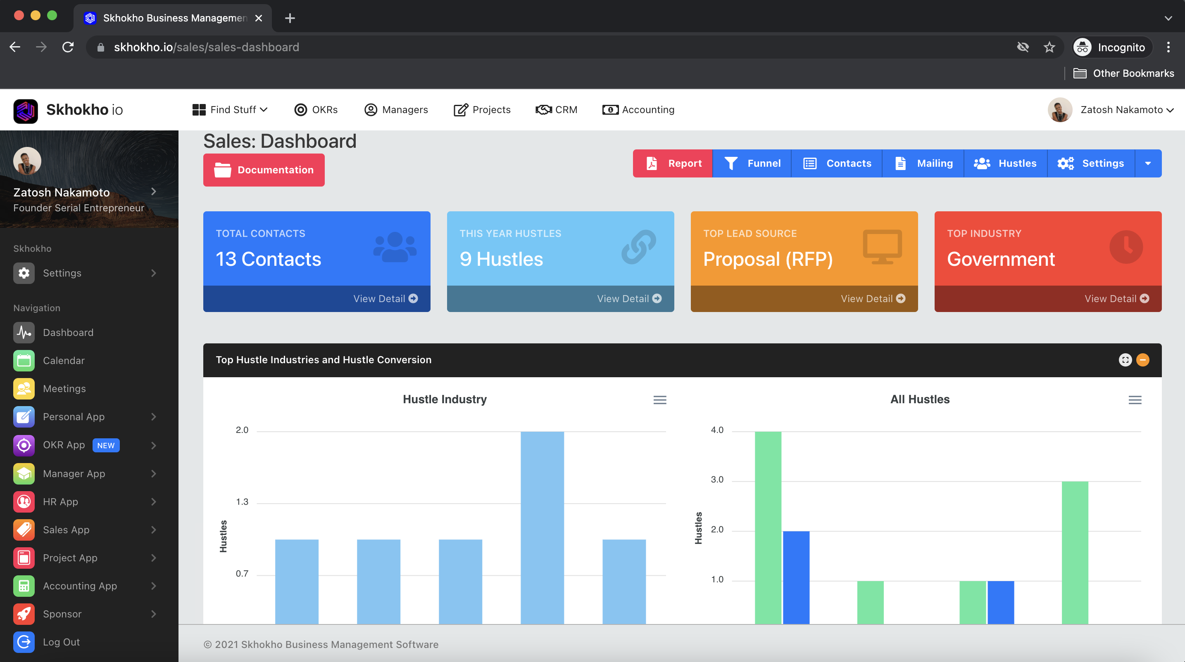Expand the Find Stuff dropdown
1185x662 pixels.
[x=230, y=110]
